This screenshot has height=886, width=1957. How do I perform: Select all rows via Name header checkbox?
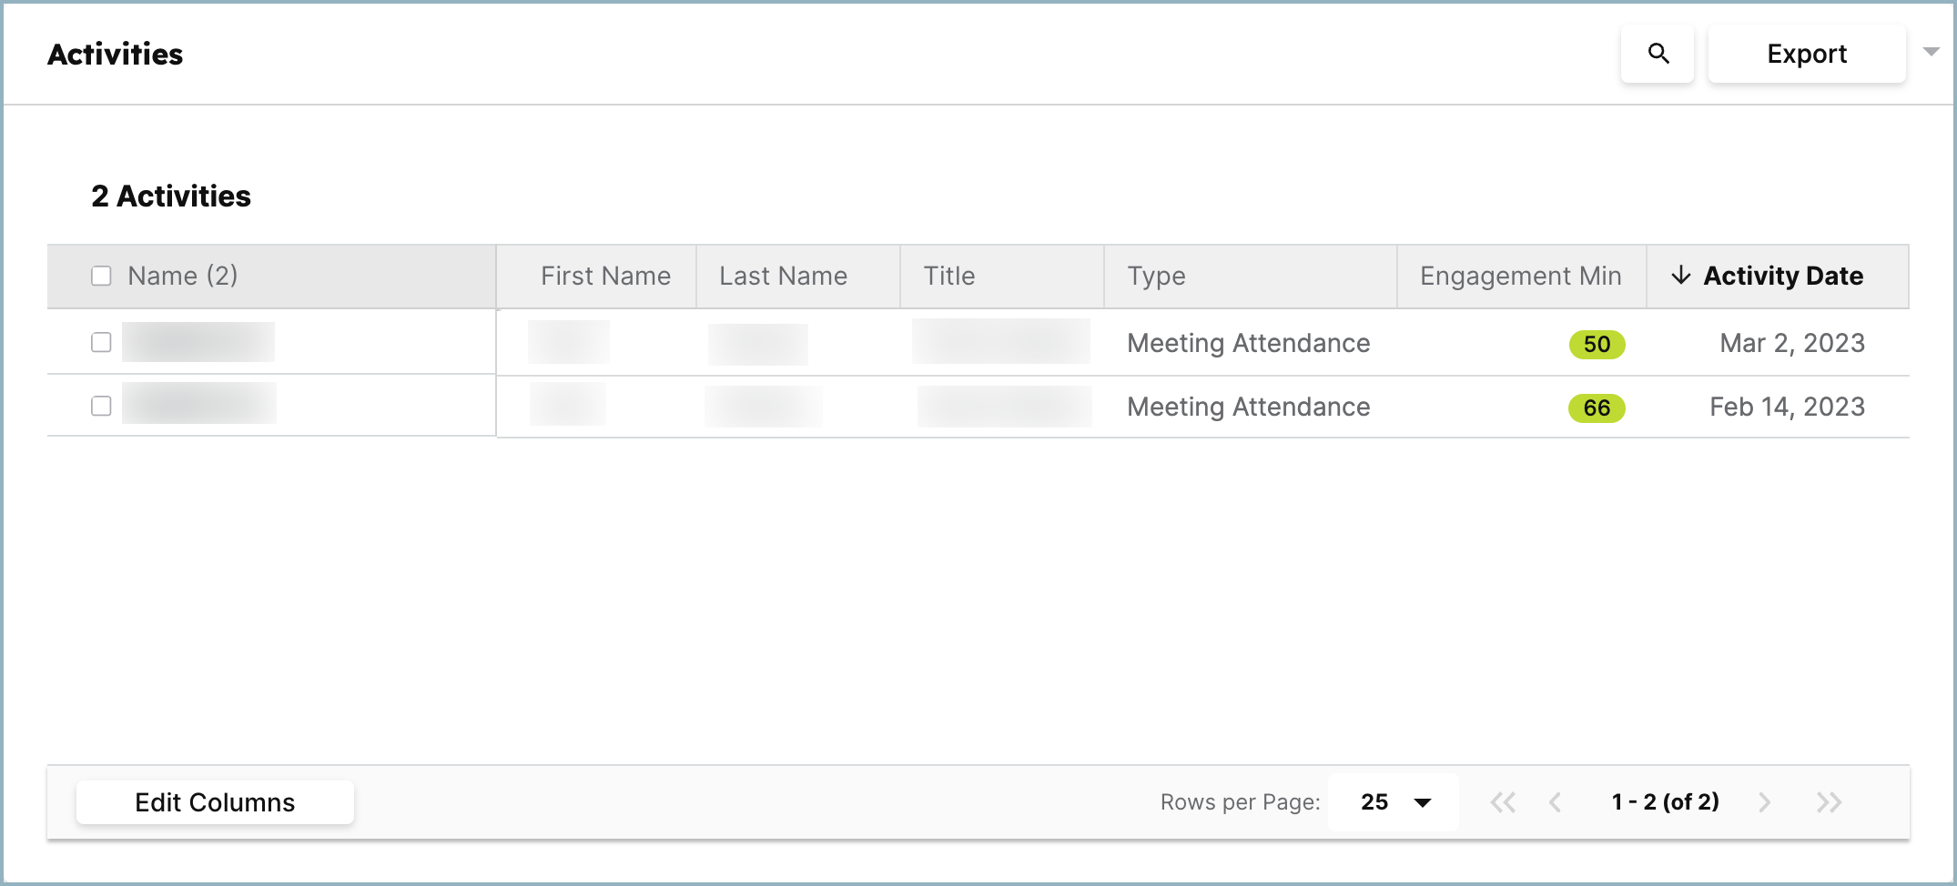pos(101,275)
